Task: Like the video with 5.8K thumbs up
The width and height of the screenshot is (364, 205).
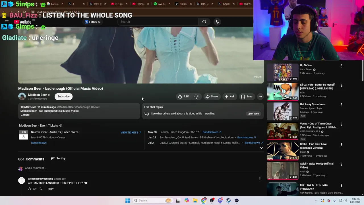Action: 183,97
